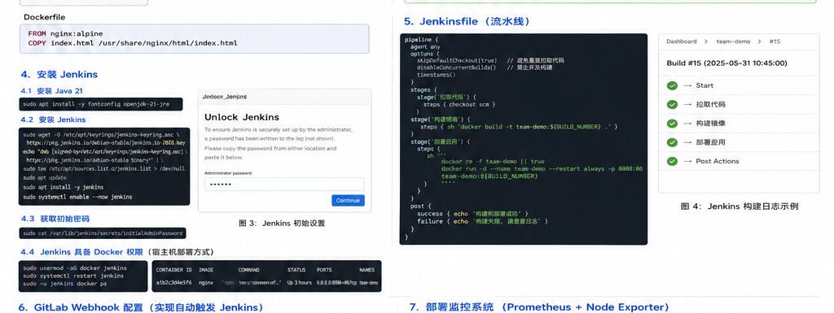This screenshot has width=834, height=313.
Task: Select the Post Actions stage row text
Action: (x=717, y=161)
